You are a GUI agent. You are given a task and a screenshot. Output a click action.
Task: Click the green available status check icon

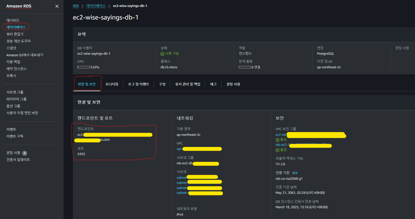tap(162, 54)
